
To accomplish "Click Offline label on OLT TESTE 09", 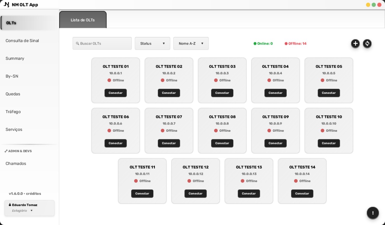I will pyautogui.click(x=278, y=131).
